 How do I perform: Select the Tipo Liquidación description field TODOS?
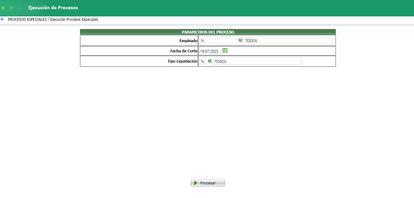pyautogui.click(x=258, y=61)
